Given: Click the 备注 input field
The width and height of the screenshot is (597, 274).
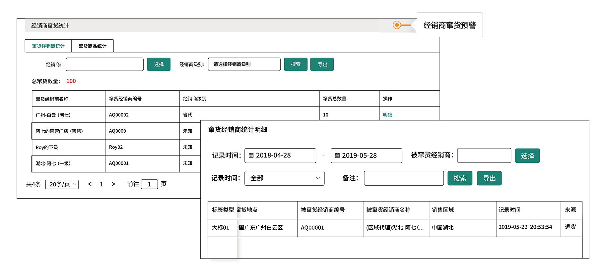Looking at the screenshot, I should tap(404, 178).
